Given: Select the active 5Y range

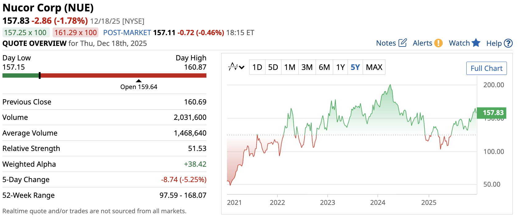Looking at the screenshot, I should point(355,67).
